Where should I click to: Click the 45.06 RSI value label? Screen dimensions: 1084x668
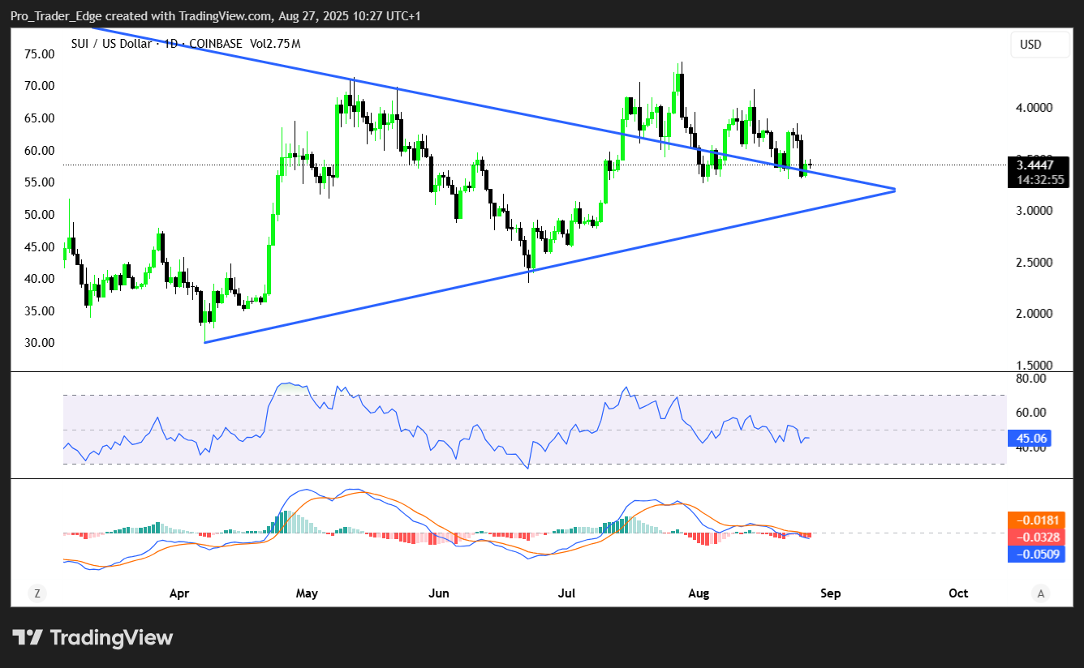(x=1030, y=439)
